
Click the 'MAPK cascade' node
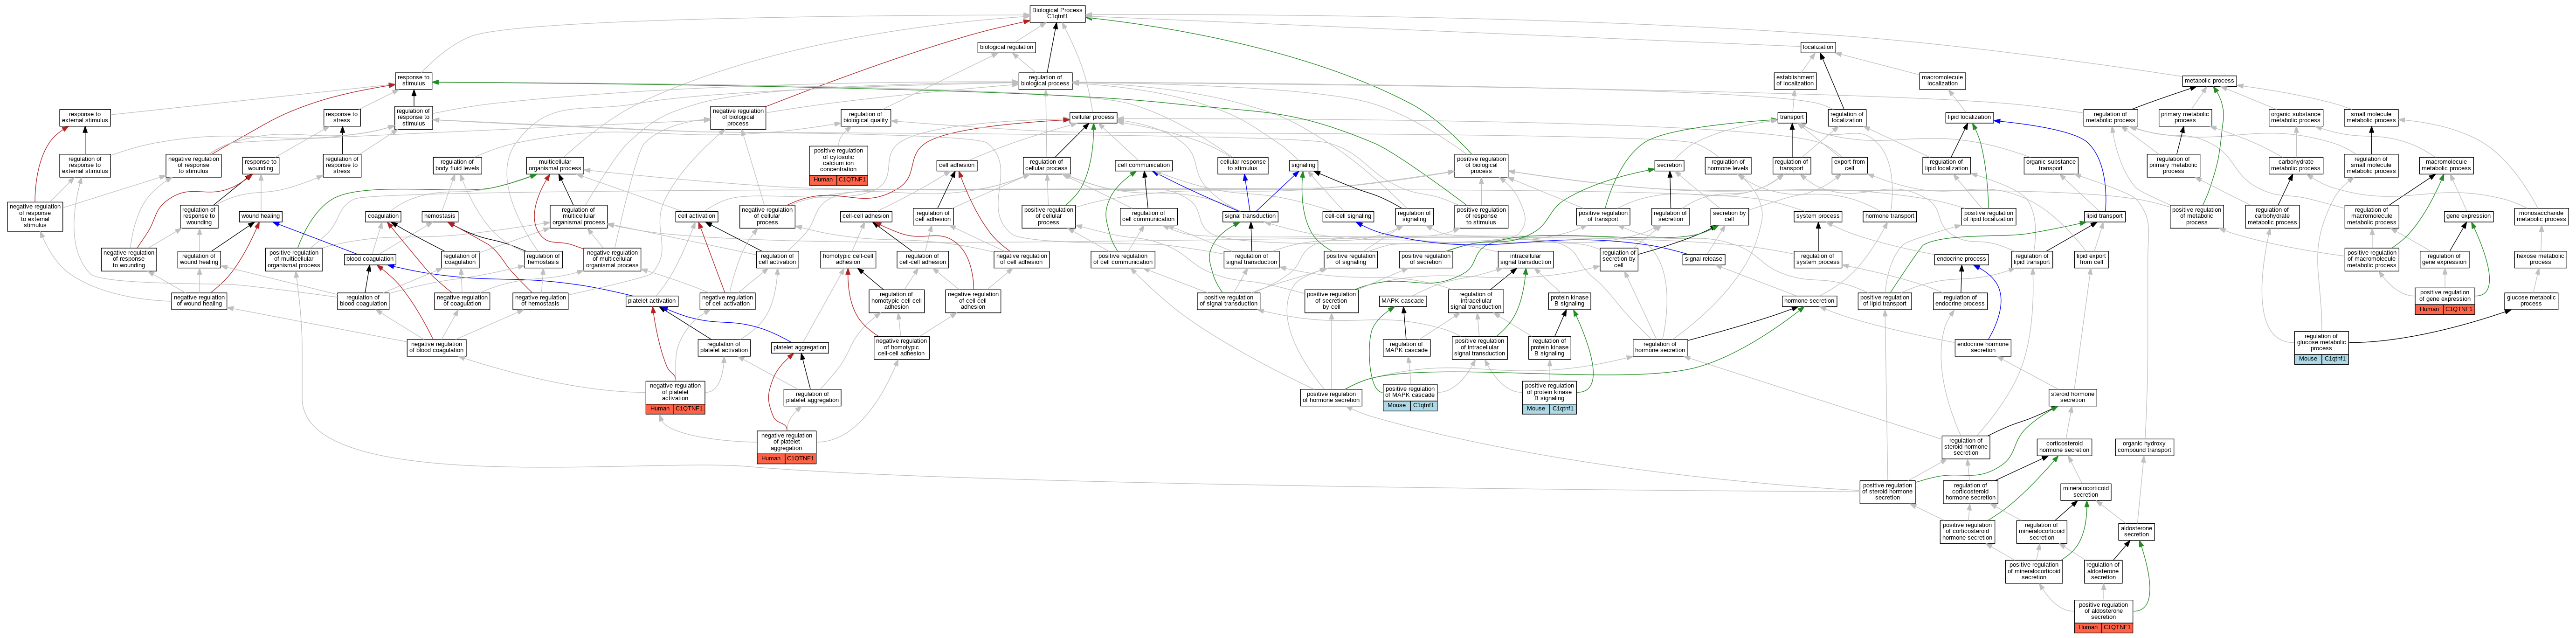(x=1403, y=301)
